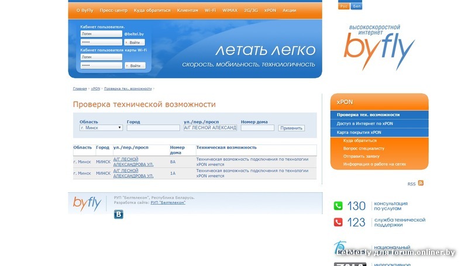
Task: Open the Область dropdown showing г. Минск
Action: [101, 127]
